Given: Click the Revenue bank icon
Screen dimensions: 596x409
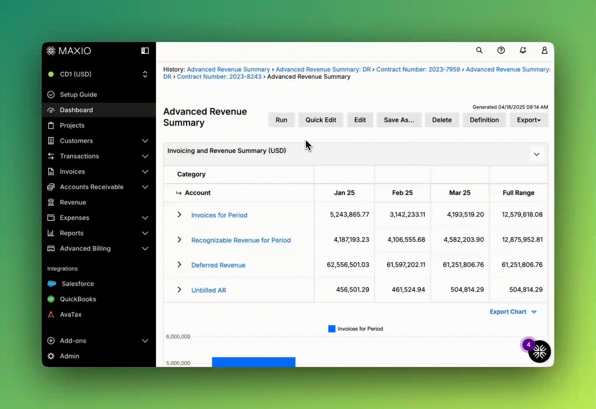Looking at the screenshot, I should 51,202.
